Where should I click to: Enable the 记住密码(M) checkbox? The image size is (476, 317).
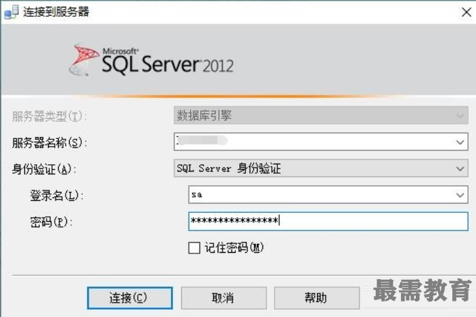coord(194,248)
